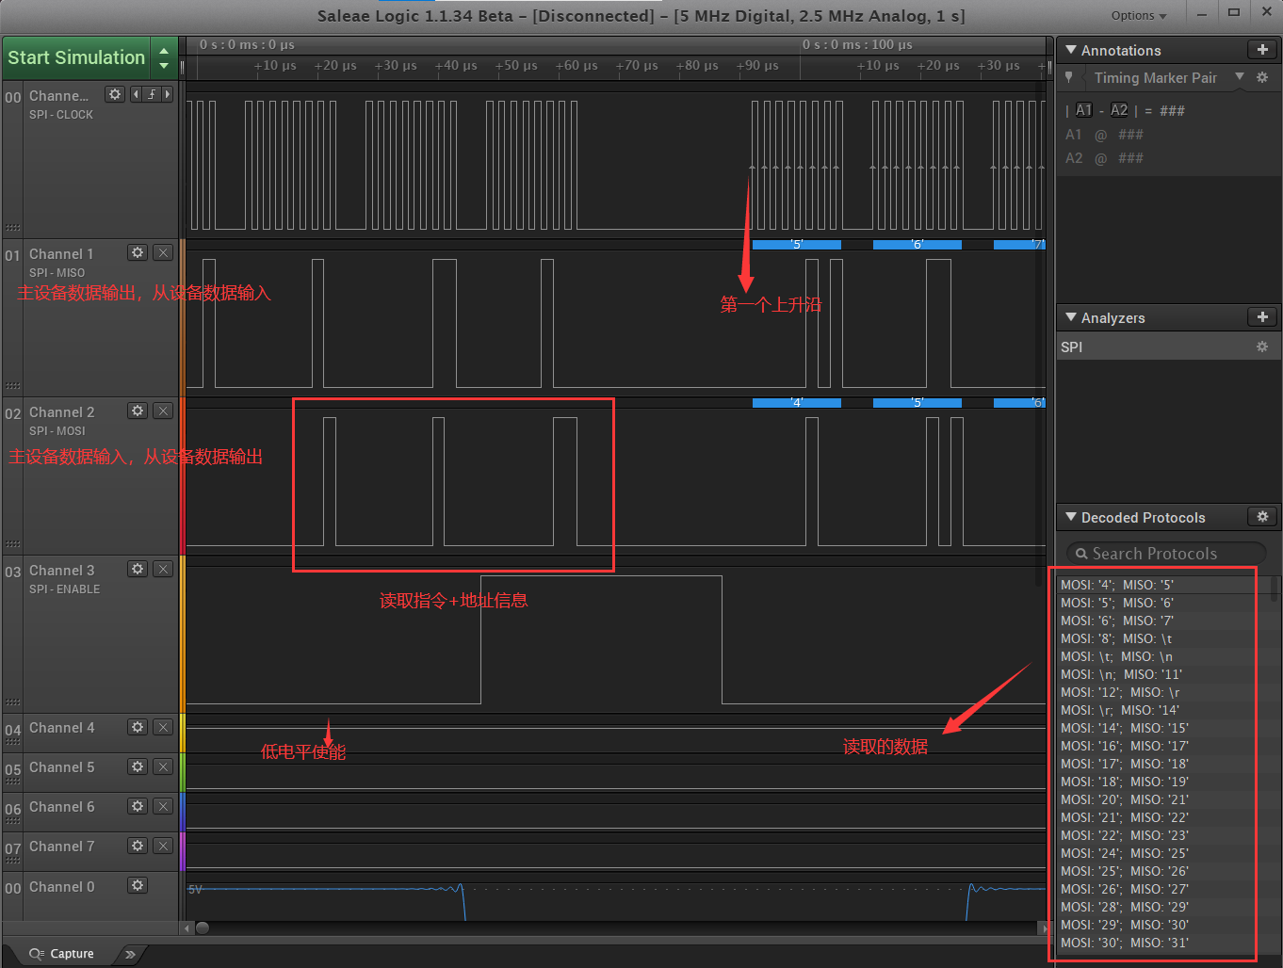Click previous edge arrow on Channel 0
1283x968 pixels.
tap(136, 94)
